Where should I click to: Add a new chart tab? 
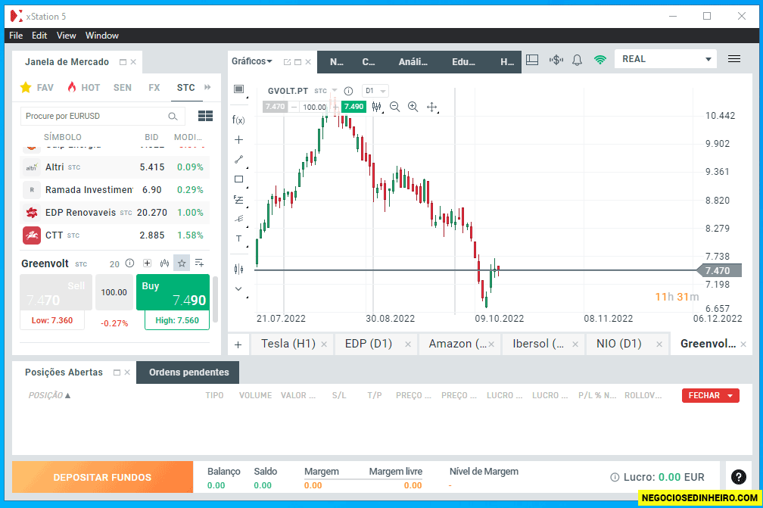(238, 344)
